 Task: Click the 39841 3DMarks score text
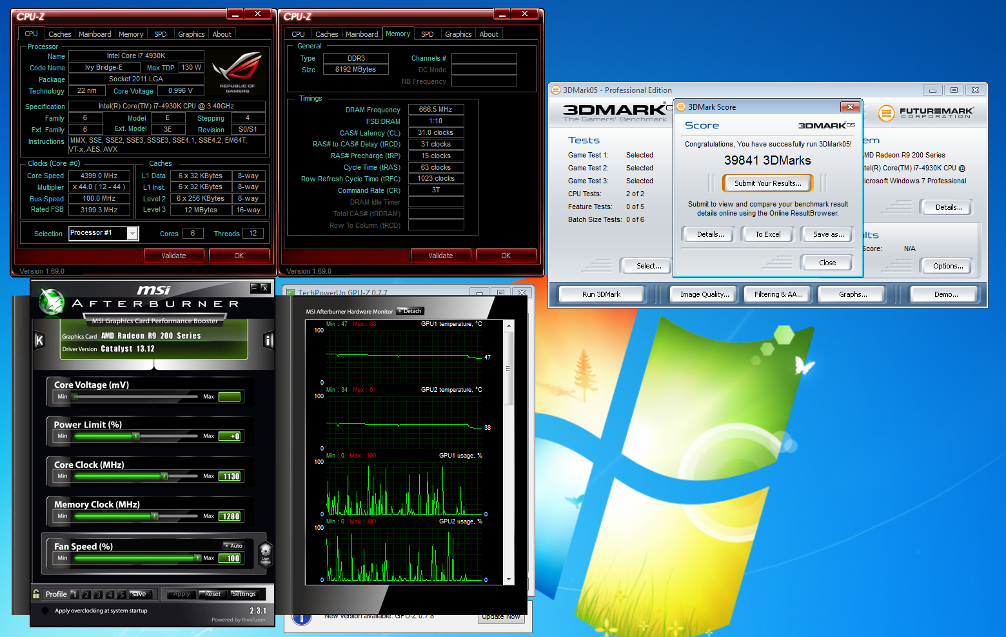(x=767, y=160)
